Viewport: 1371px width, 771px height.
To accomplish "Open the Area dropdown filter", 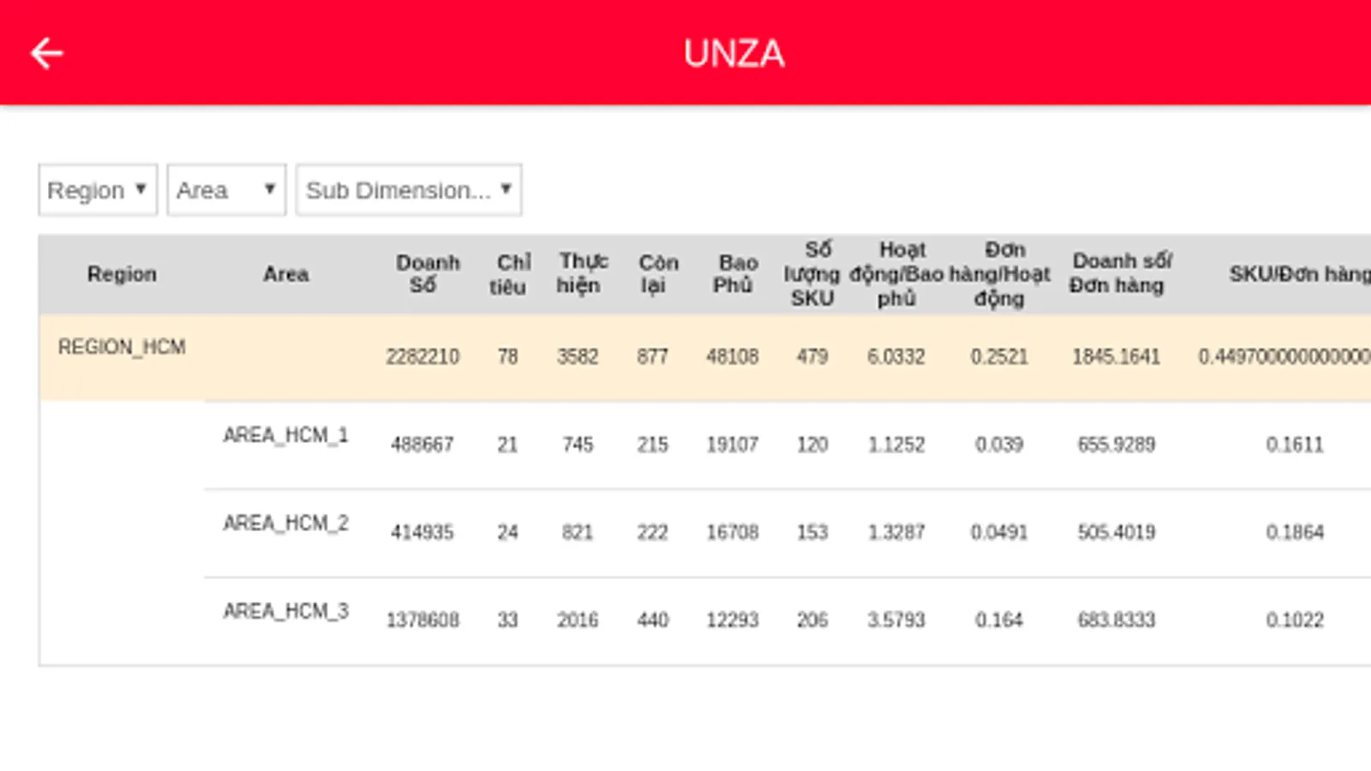I will coord(226,189).
